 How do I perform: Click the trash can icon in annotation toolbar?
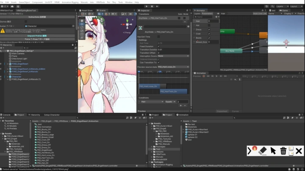[x=283, y=151]
